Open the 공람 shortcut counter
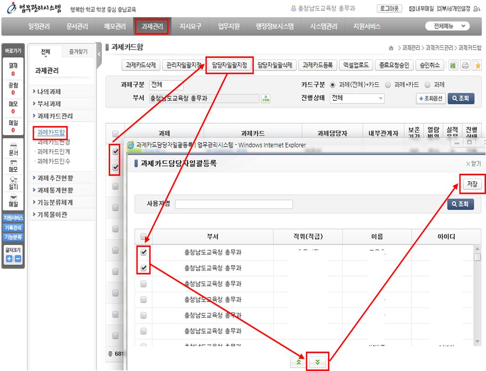The image size is (486, 371). [13, 88]
